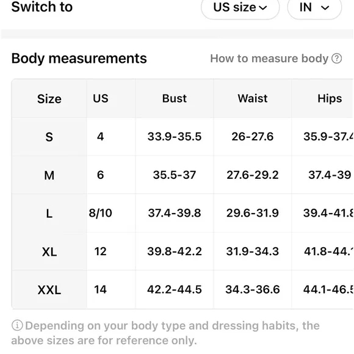The height and width of the screenshot is (354, 354).
Task: Select the S size row label
Action: 49,137
